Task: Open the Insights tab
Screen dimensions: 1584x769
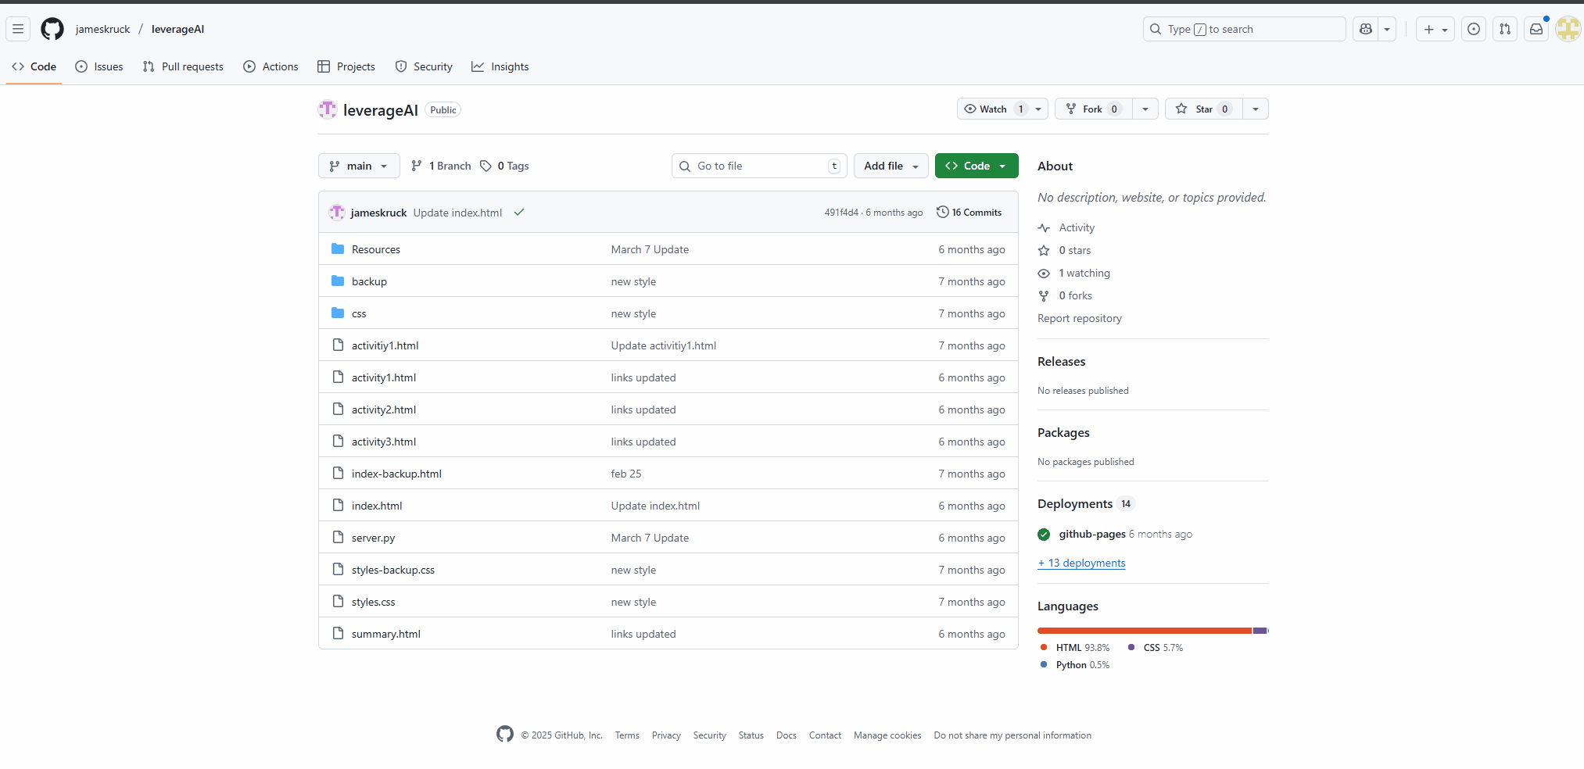Action: (x=500, y=66)
